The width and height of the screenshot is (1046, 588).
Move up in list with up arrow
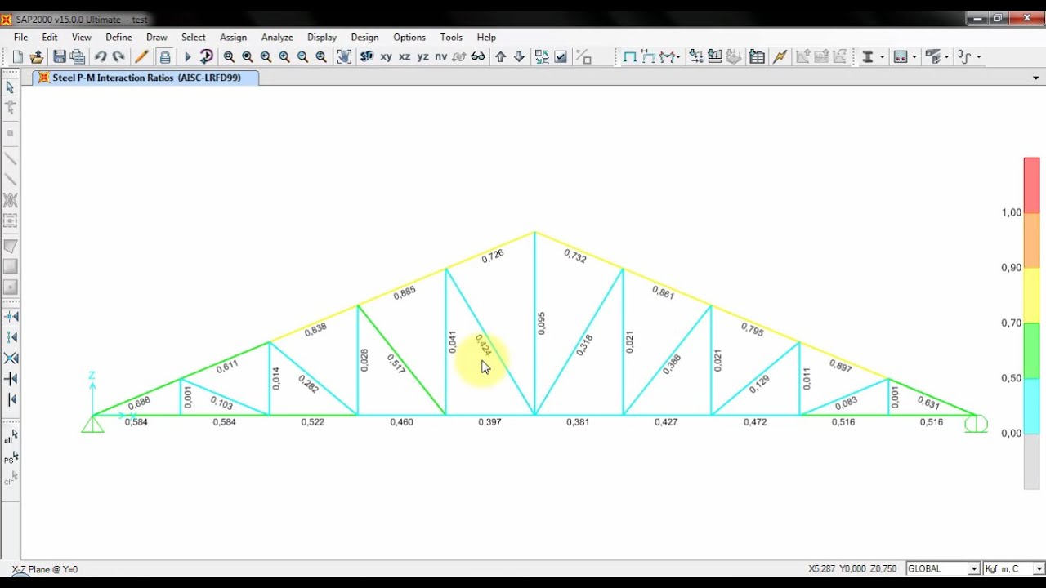pyautogui.click(x=501, y=56)
